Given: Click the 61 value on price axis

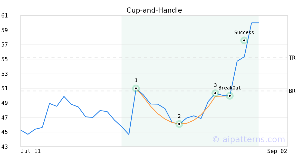Looking at the screenshot, I should coord(5,16).
